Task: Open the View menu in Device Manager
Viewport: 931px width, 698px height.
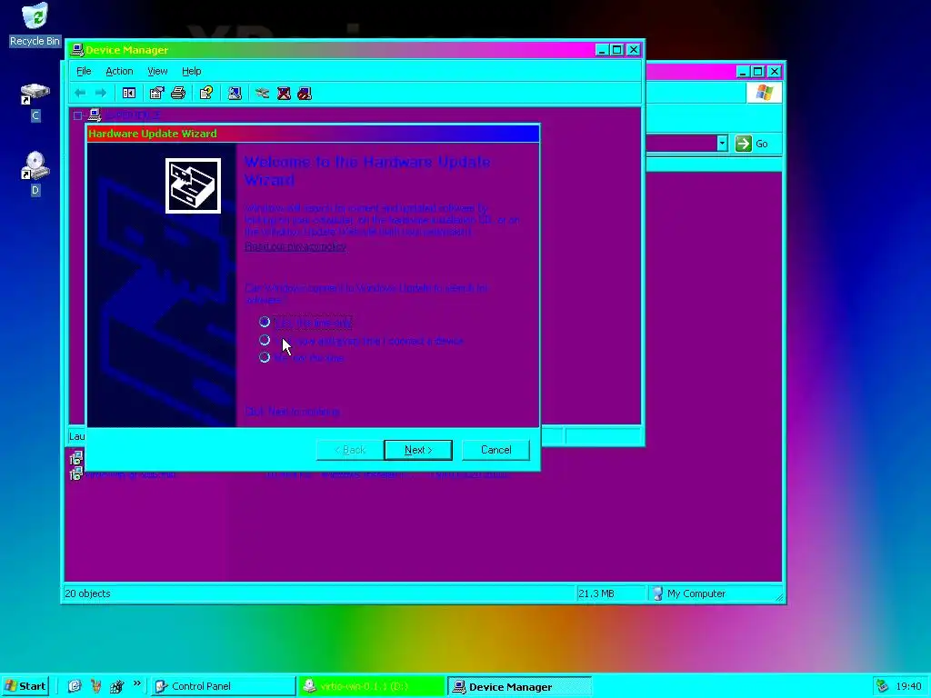Action: click(157, 71)
